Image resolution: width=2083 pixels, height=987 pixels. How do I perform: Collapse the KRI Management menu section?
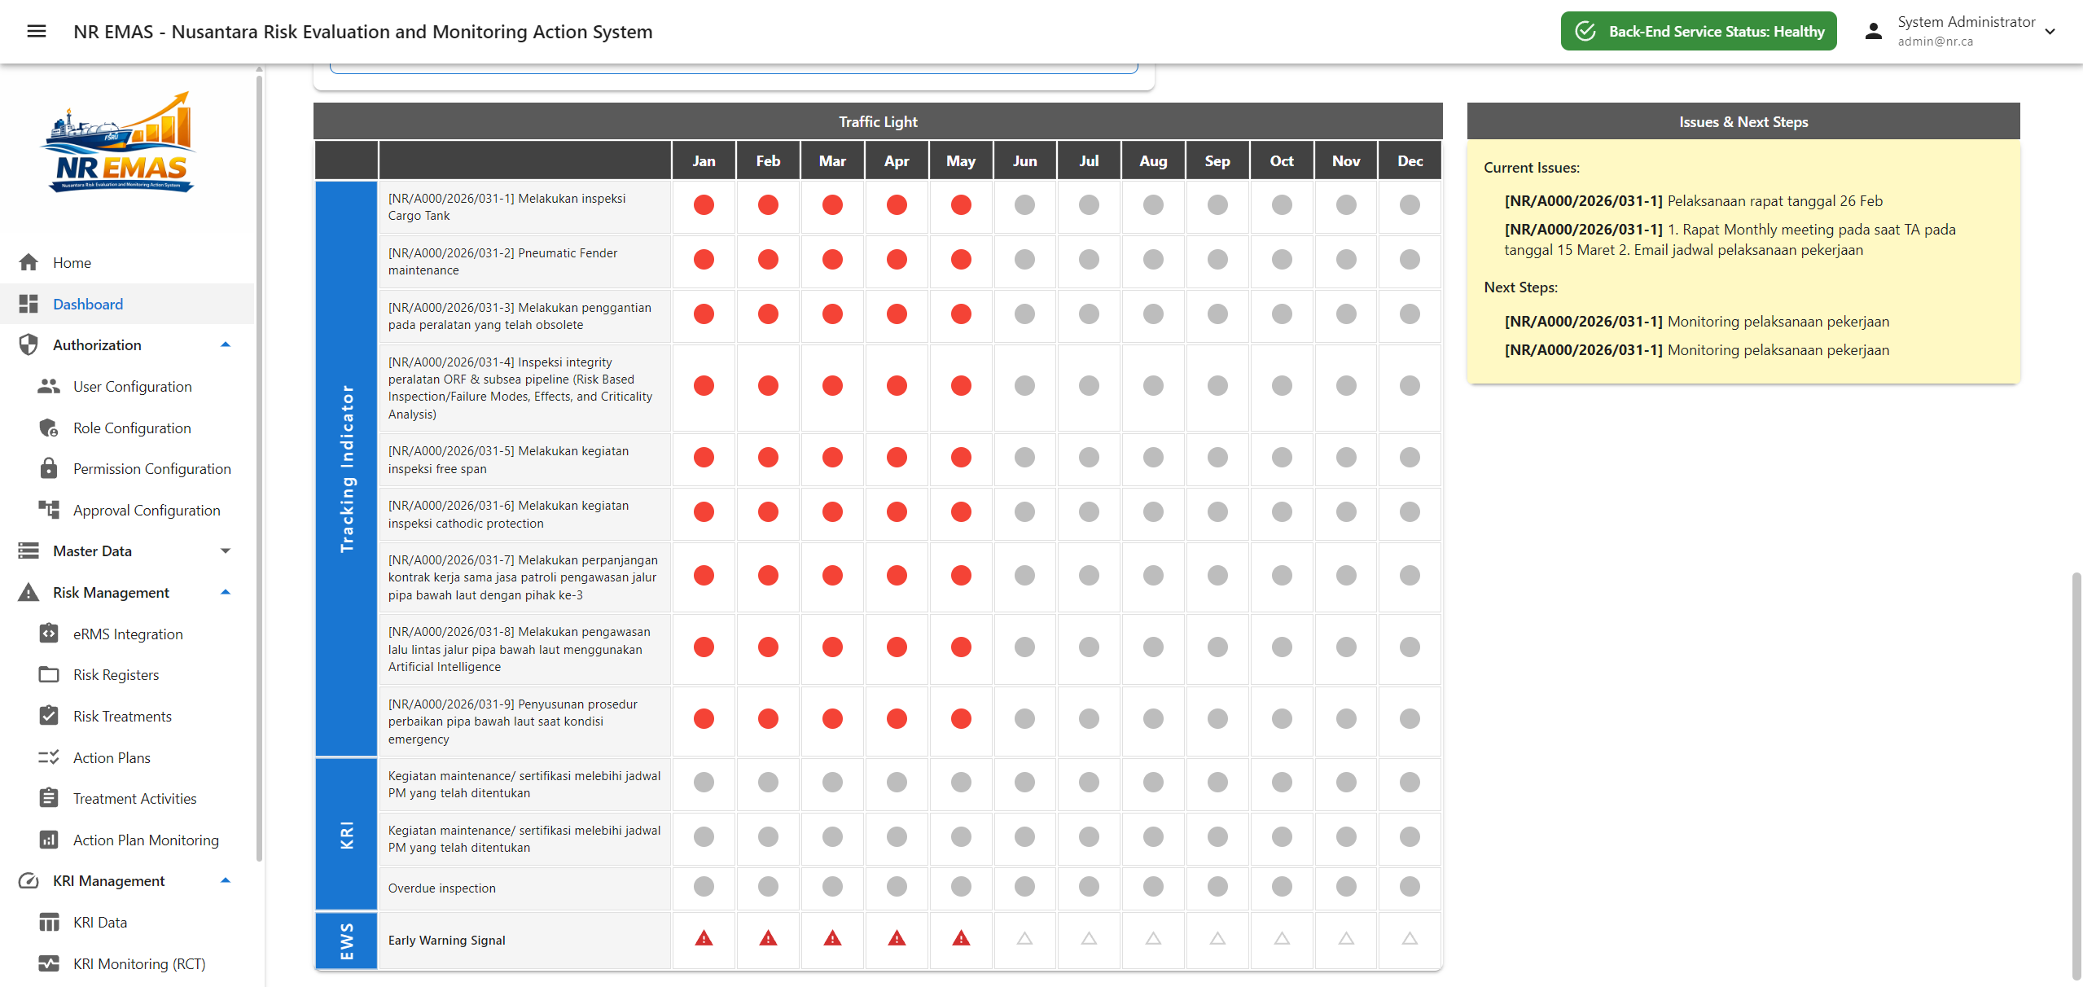tap(226, 880)
